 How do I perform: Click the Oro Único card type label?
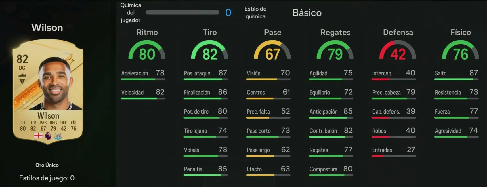click(47, 165)
